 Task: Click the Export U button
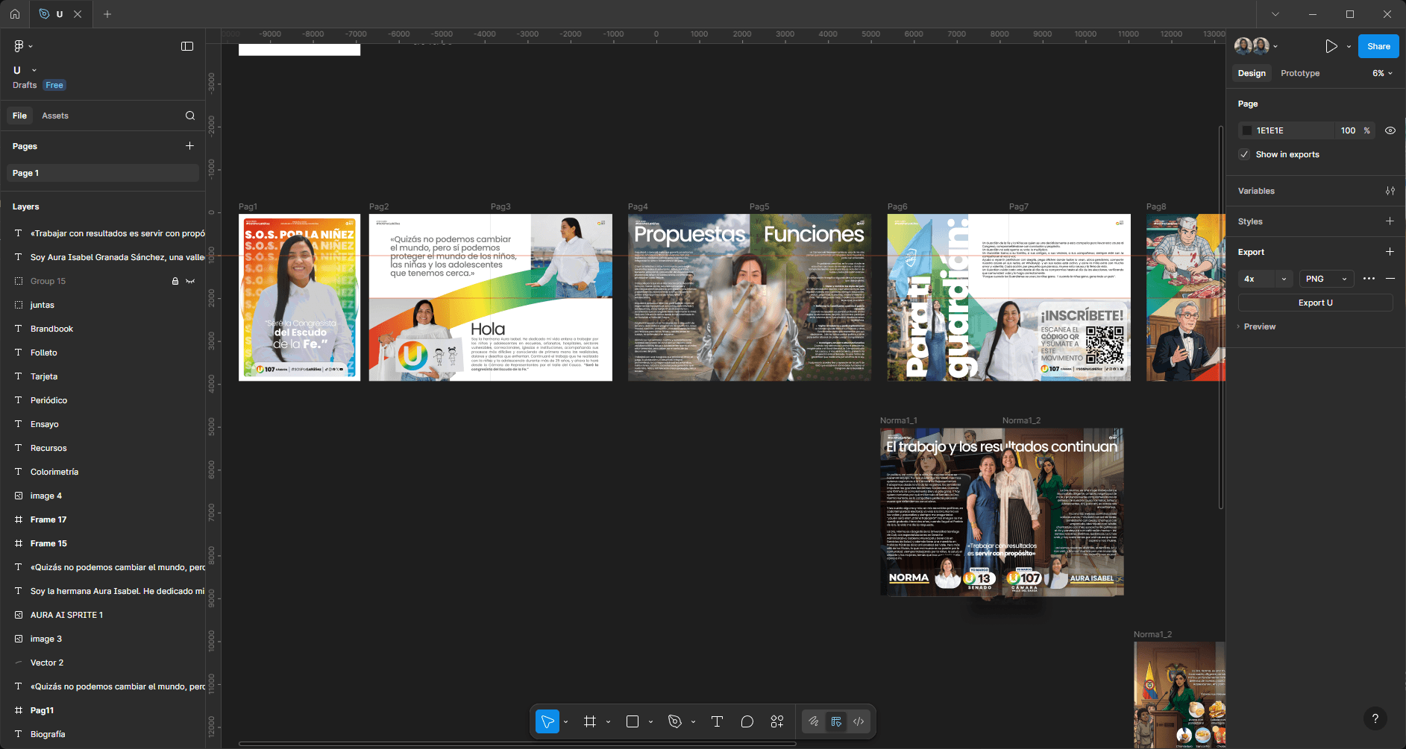[x=1315, y=303]
